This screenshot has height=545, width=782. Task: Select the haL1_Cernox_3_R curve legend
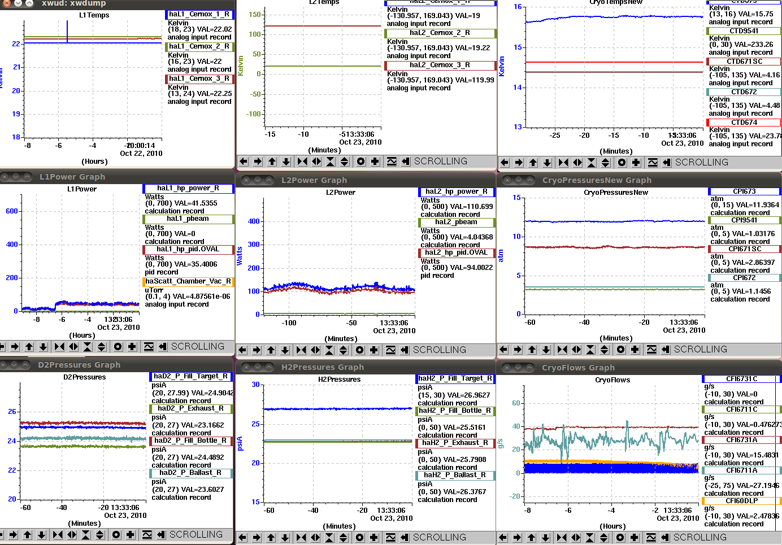tap(199, 79)
